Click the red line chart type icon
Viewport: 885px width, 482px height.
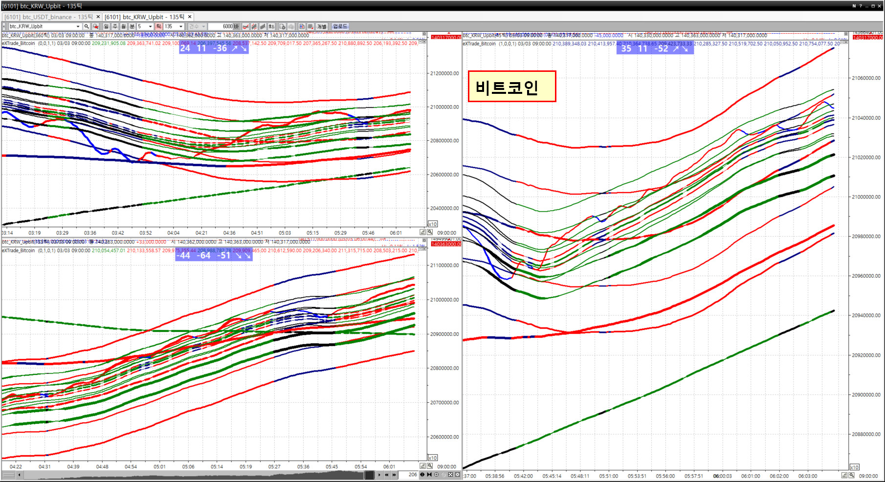pos(246,26)
